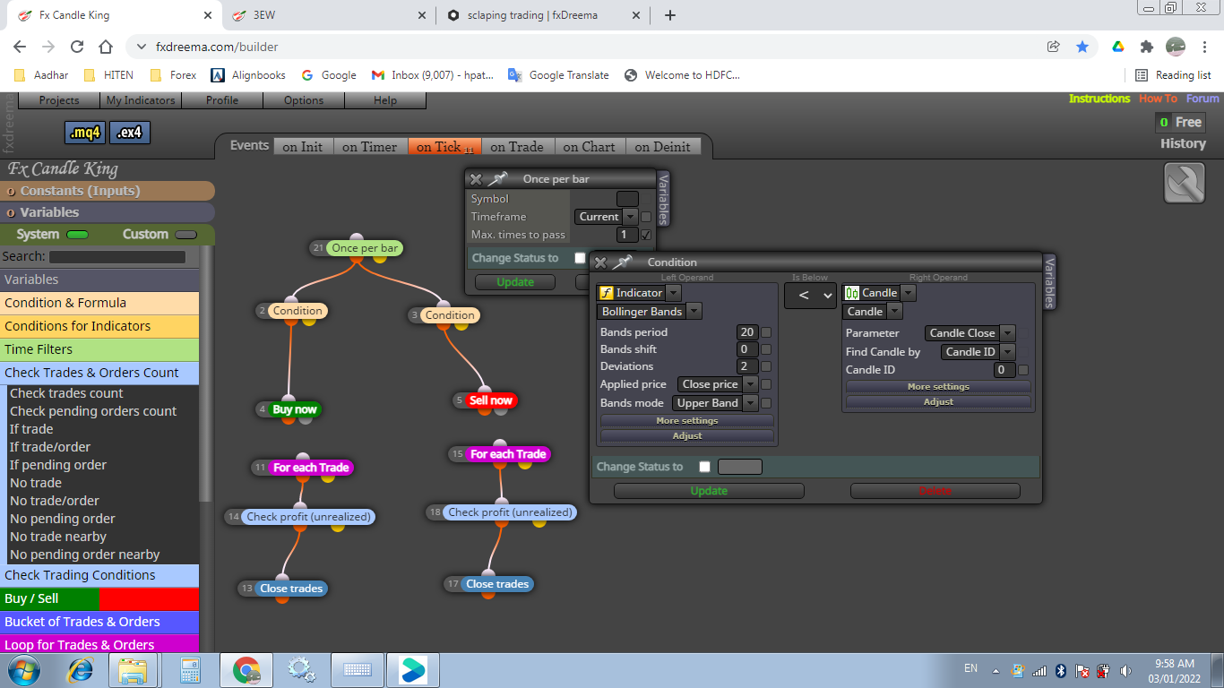Open the My Indicators menu
Screen dimensions: 1224x688
(x=140, y=100)
